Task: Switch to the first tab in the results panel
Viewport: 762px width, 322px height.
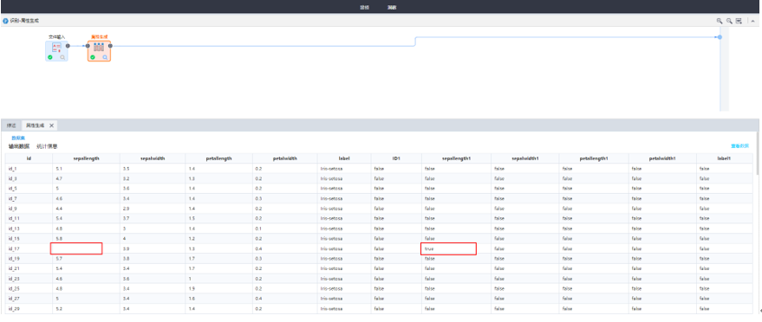Action: [11, 126]
